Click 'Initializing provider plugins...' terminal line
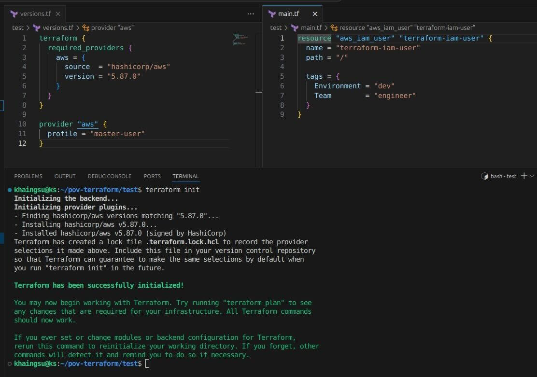 (x=76, y=207)
